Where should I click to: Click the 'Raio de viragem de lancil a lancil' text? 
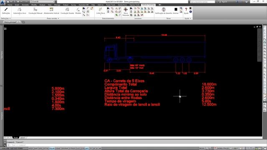click(132, 105)
